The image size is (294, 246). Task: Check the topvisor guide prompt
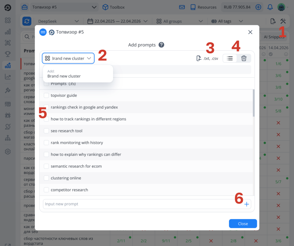[46, 95]
